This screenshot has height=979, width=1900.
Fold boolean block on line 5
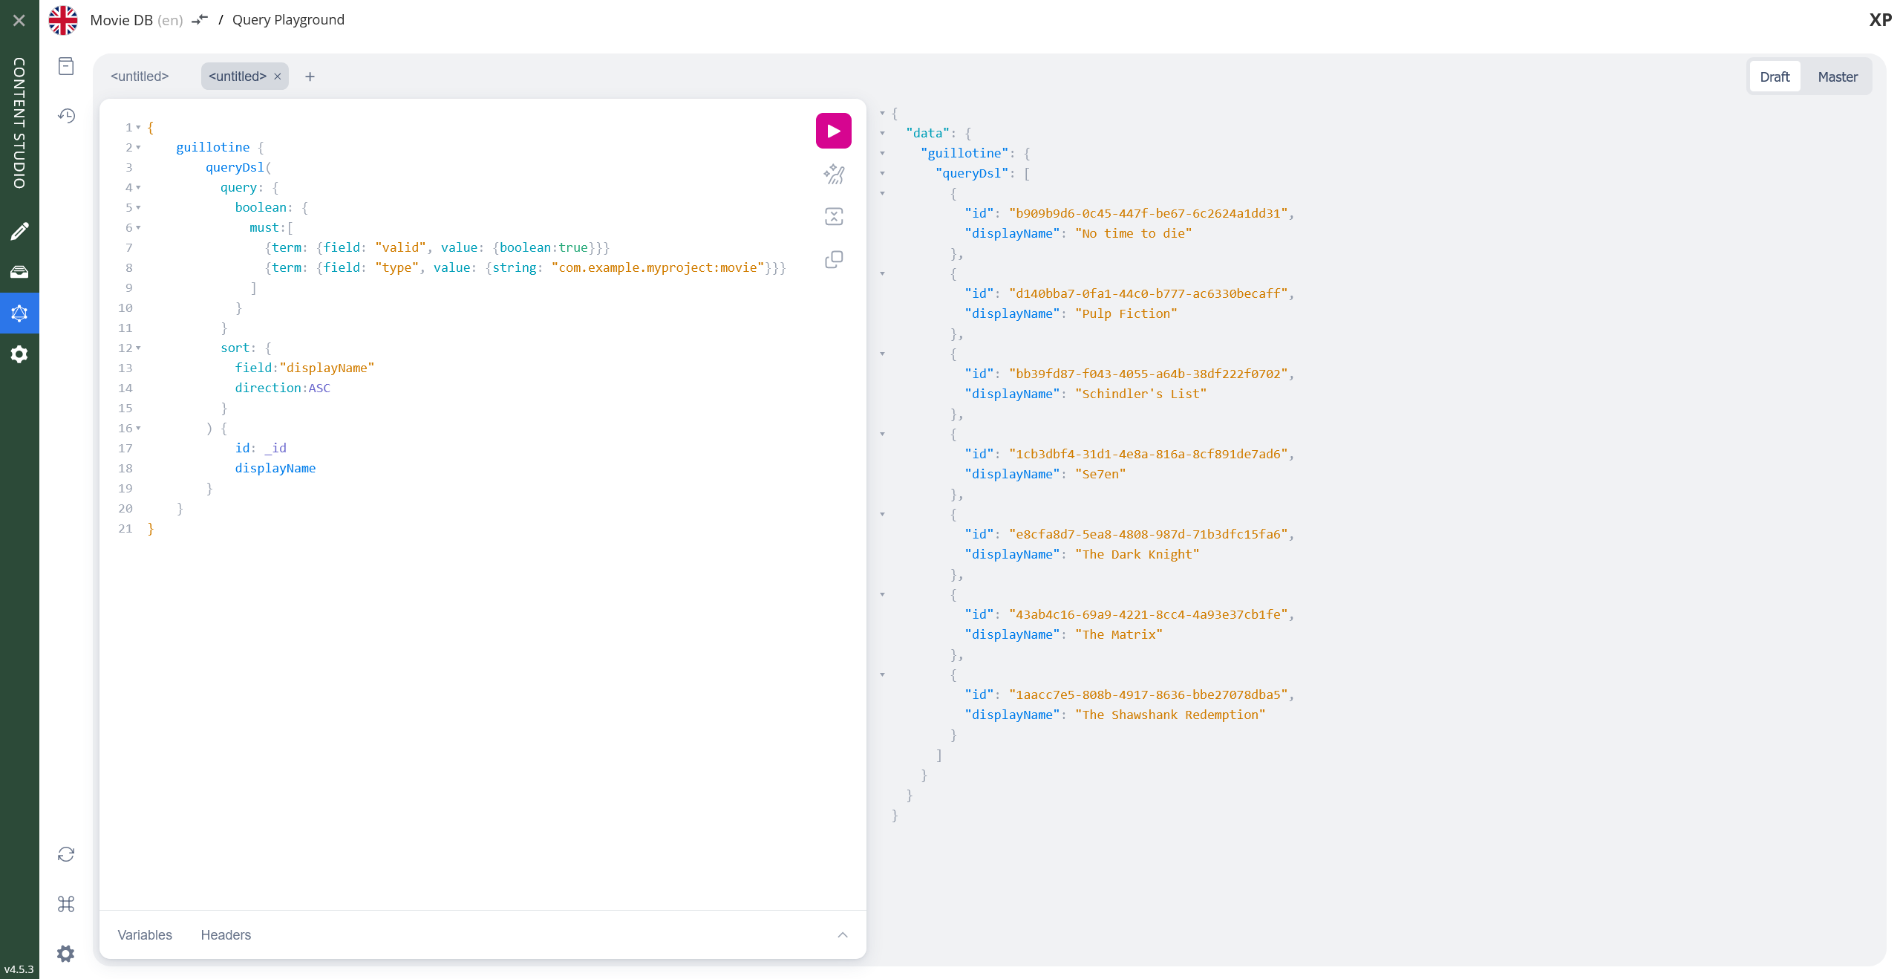pos(138,207)
